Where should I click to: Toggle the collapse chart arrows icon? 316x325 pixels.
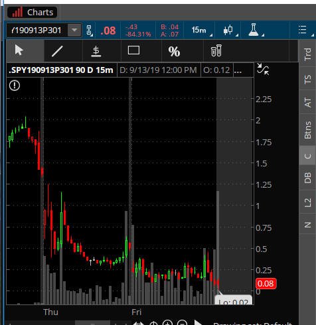click(263, 70)
